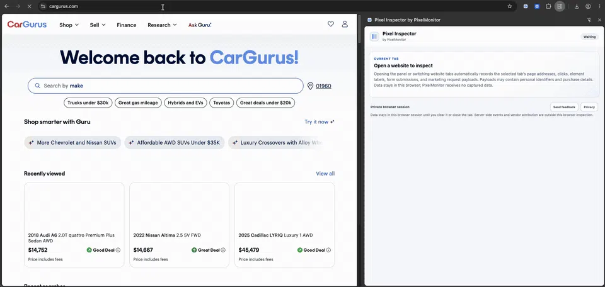Click info icon next to Cadillac LYRIQ Good Deal
This screenshot has width=605, height=287.
click(328, 250)
